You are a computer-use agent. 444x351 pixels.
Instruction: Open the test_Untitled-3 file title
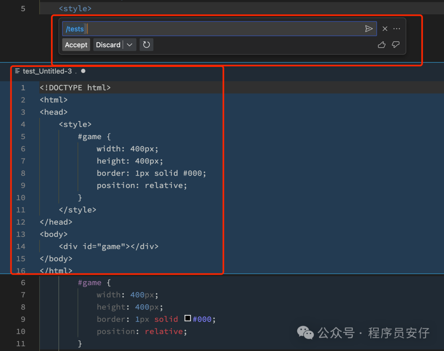(47, 71)
